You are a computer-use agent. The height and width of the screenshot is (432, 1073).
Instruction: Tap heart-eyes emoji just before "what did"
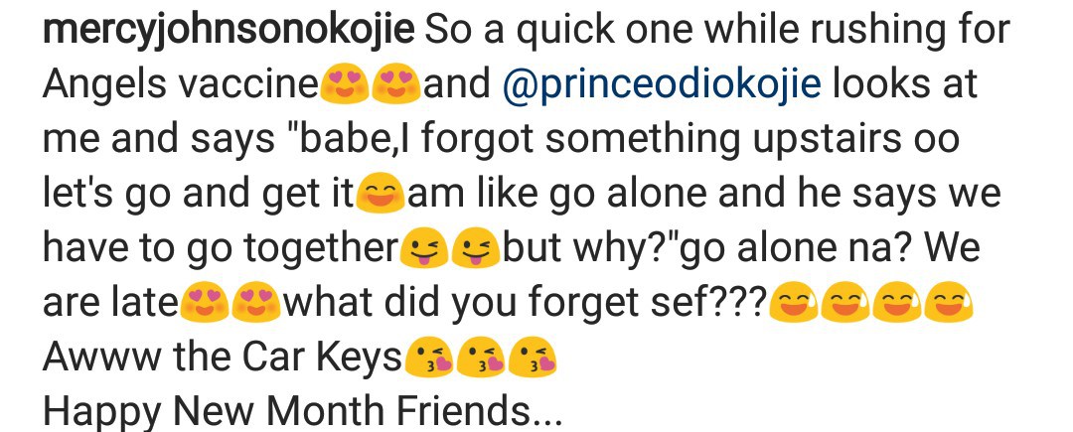pyautogui.click(x=257, y=303)
